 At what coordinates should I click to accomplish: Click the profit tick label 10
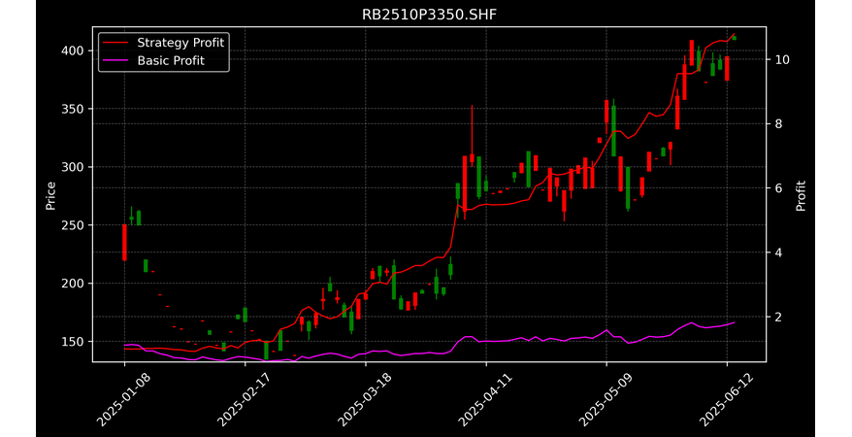[782, 59]
